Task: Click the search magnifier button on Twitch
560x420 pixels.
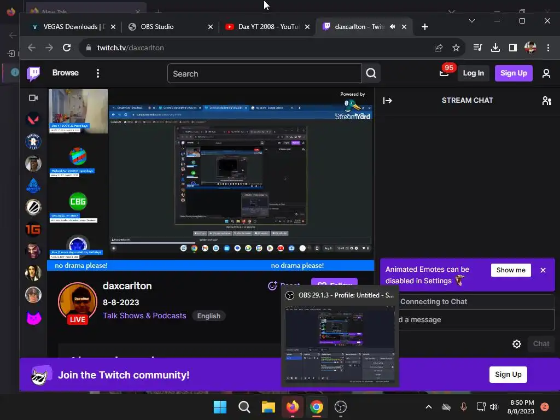Action: [x=371, y=73]
